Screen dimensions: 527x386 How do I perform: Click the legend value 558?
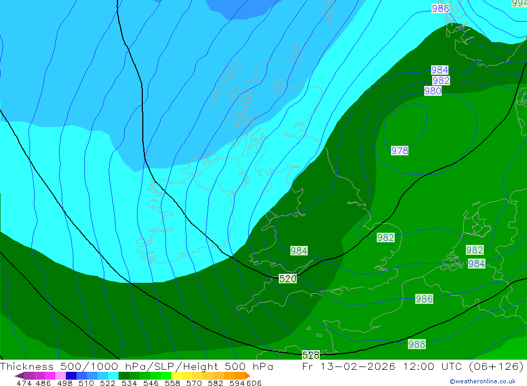[172, 383]
